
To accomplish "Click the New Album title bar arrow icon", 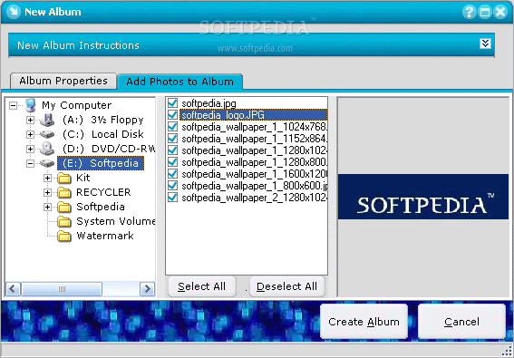I will click(14, 12).
